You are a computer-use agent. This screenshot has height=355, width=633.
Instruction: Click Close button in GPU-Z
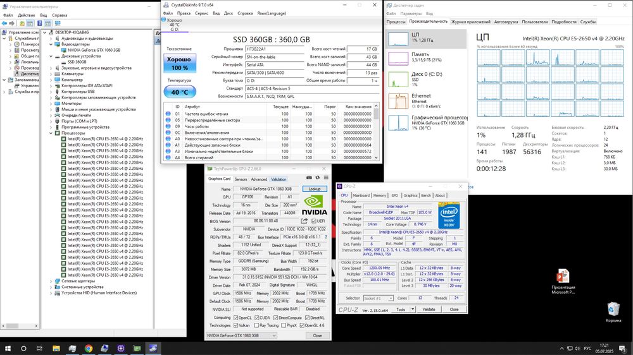click(x=317, y=335)
